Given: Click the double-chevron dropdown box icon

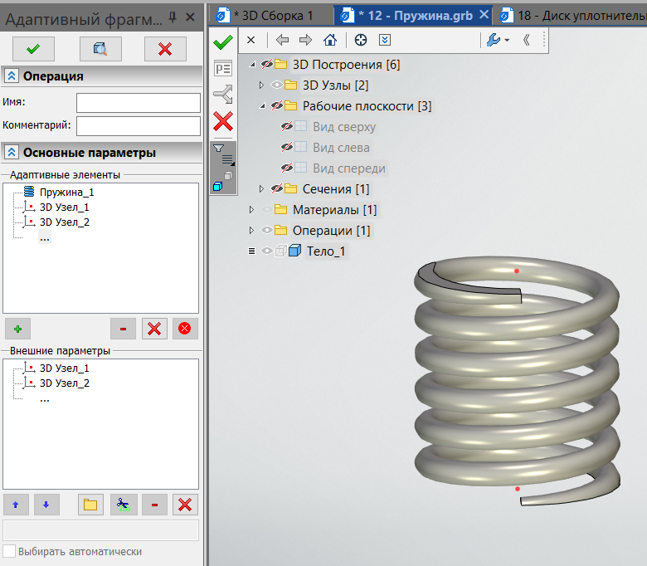Looking at the screenshot, I should (x=385, y=40).
